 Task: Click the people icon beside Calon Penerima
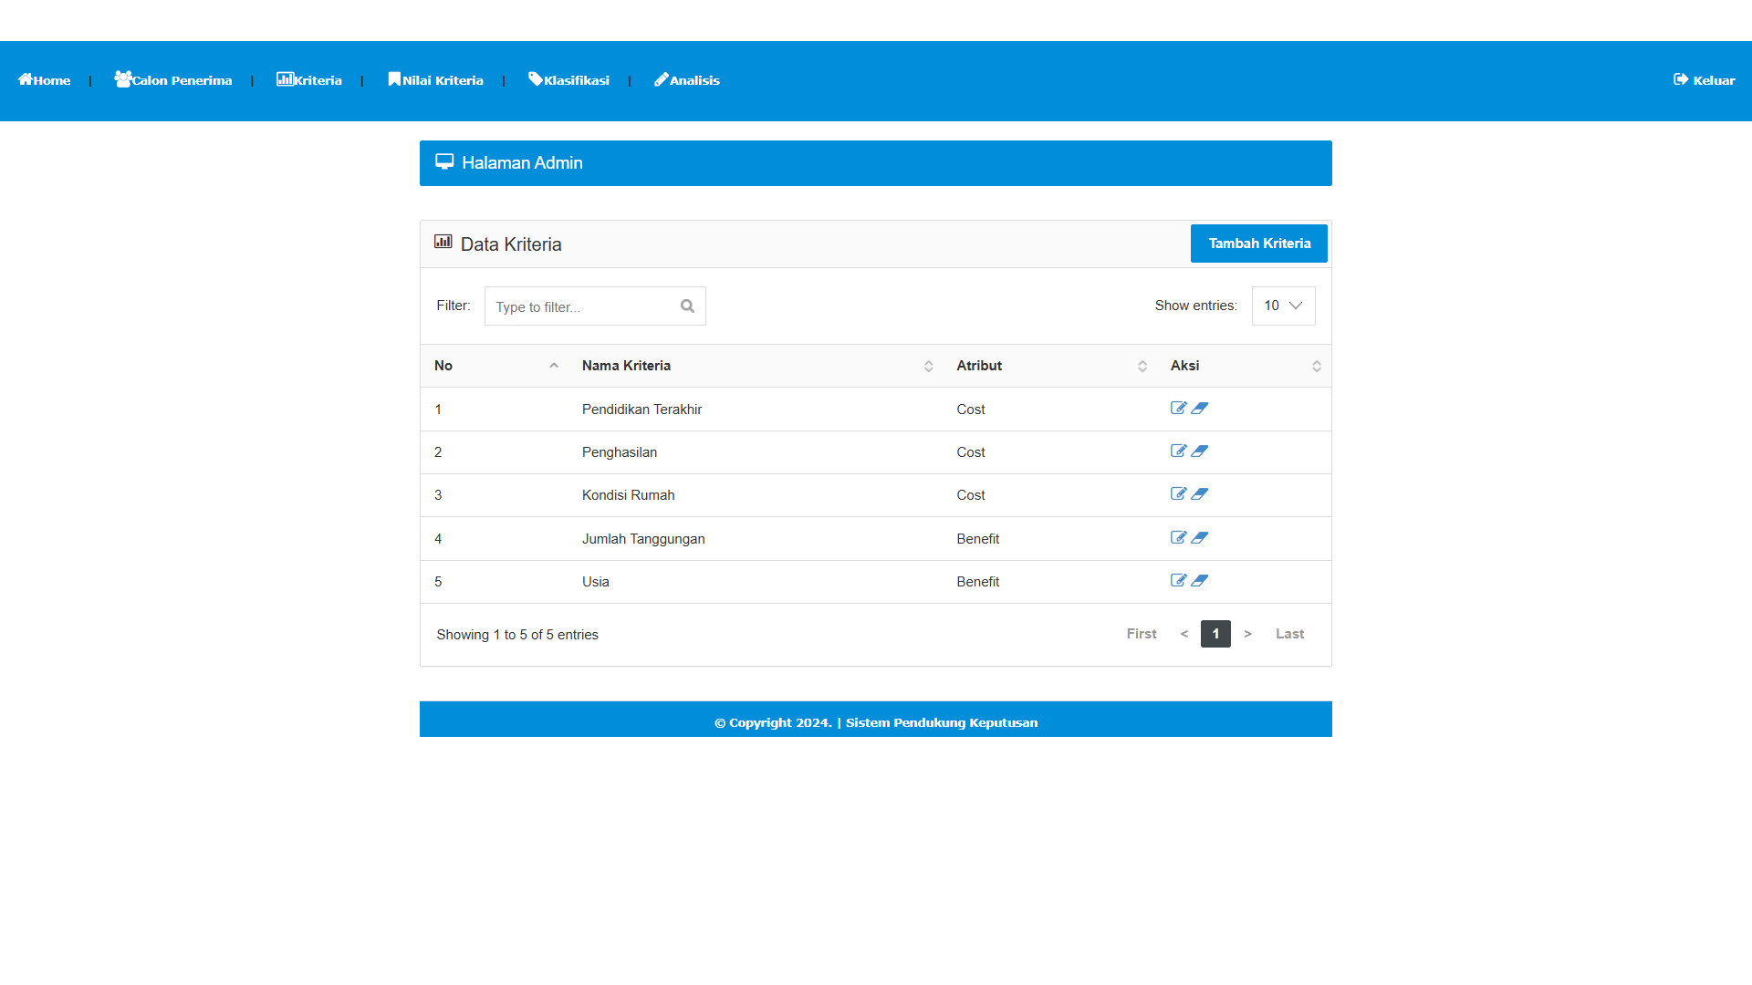123,79
